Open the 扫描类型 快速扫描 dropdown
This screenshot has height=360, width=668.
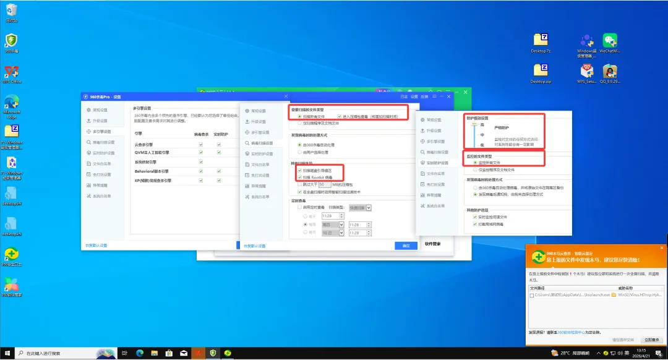pos(360,207)
